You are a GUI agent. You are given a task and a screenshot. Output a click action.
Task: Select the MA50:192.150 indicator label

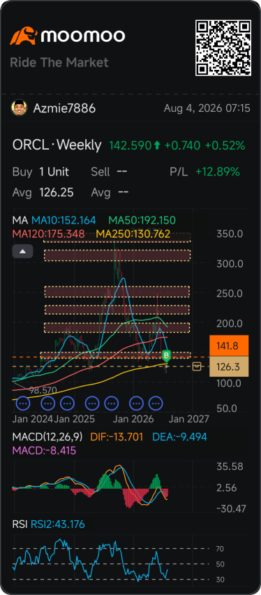[142, 220]
